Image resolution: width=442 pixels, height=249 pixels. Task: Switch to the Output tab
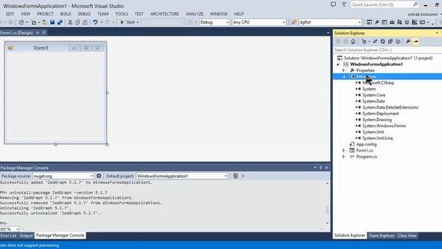(26, 235)
